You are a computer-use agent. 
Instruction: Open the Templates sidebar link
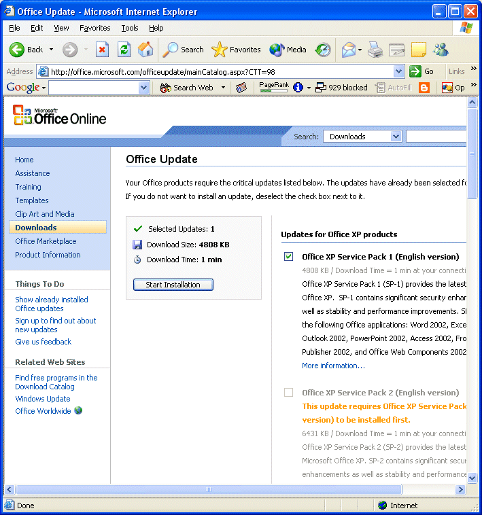[32, 200]
